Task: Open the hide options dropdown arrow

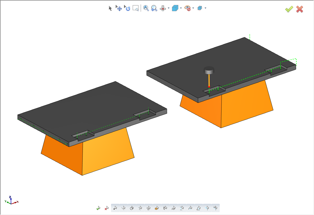Action: point(193,9)
